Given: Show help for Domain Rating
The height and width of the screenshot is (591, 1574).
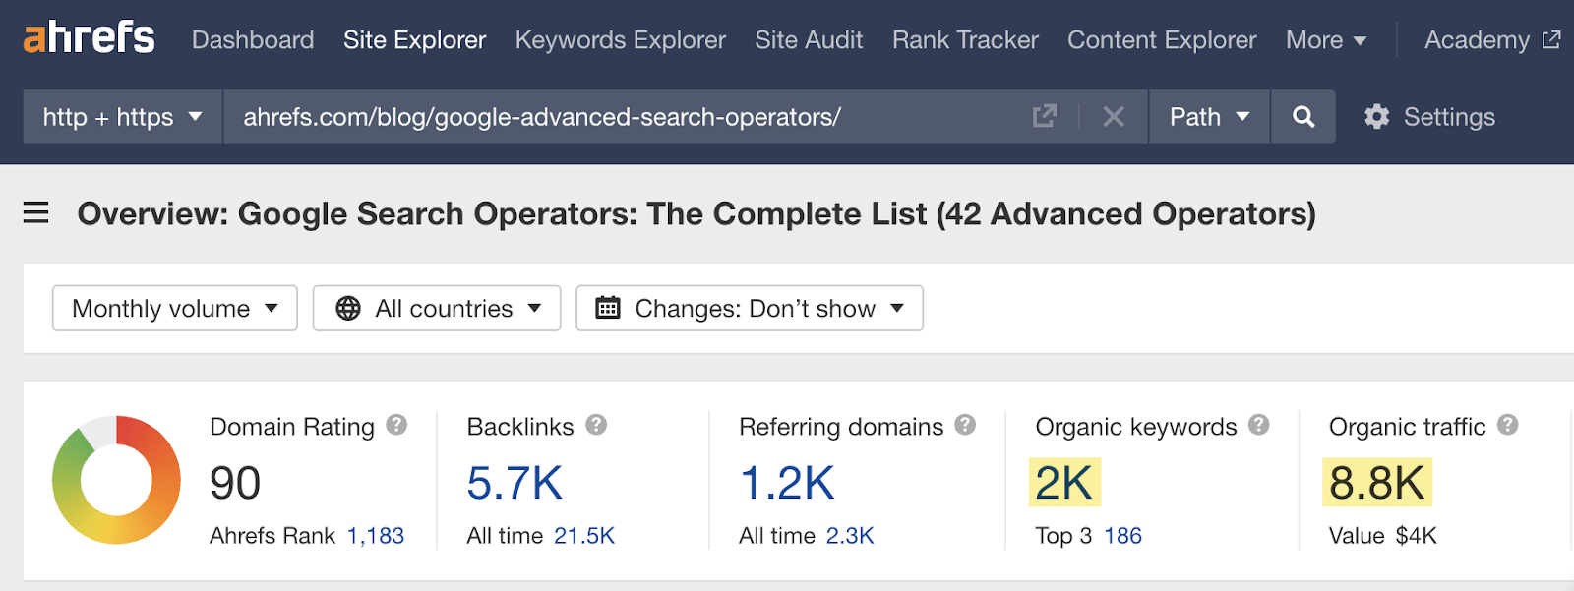Looking at the screenshot, I should (x=396, y=425).
